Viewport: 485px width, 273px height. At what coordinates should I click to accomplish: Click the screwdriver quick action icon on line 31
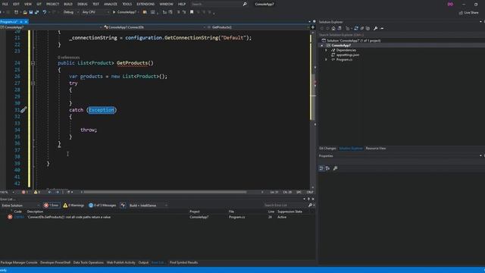click(23, 109)
